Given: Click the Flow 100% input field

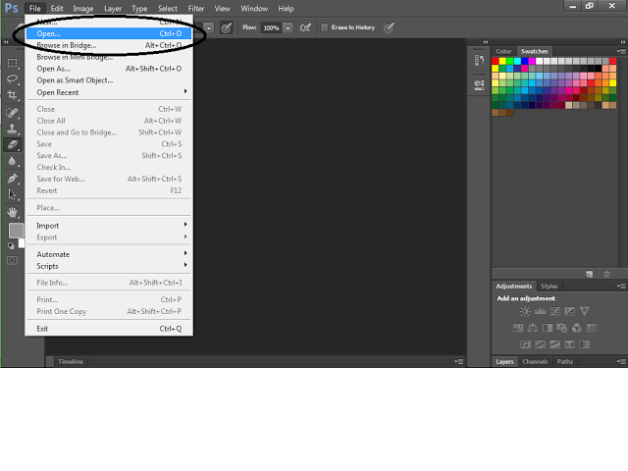Looking at the screenshot, I should (x=272, y=28).
